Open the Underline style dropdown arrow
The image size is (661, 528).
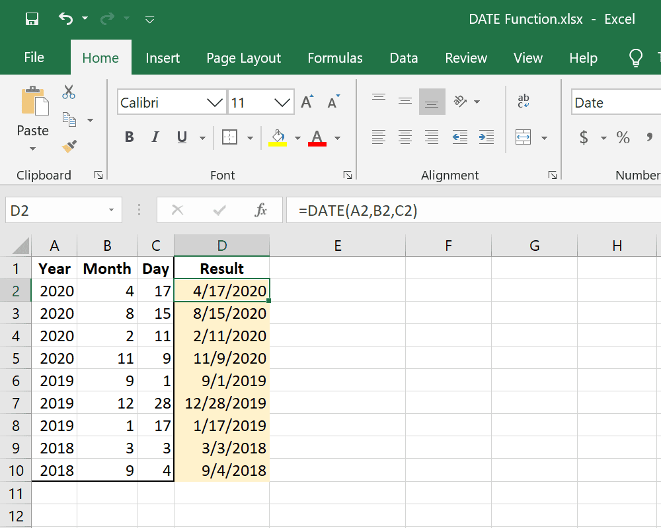202,138
